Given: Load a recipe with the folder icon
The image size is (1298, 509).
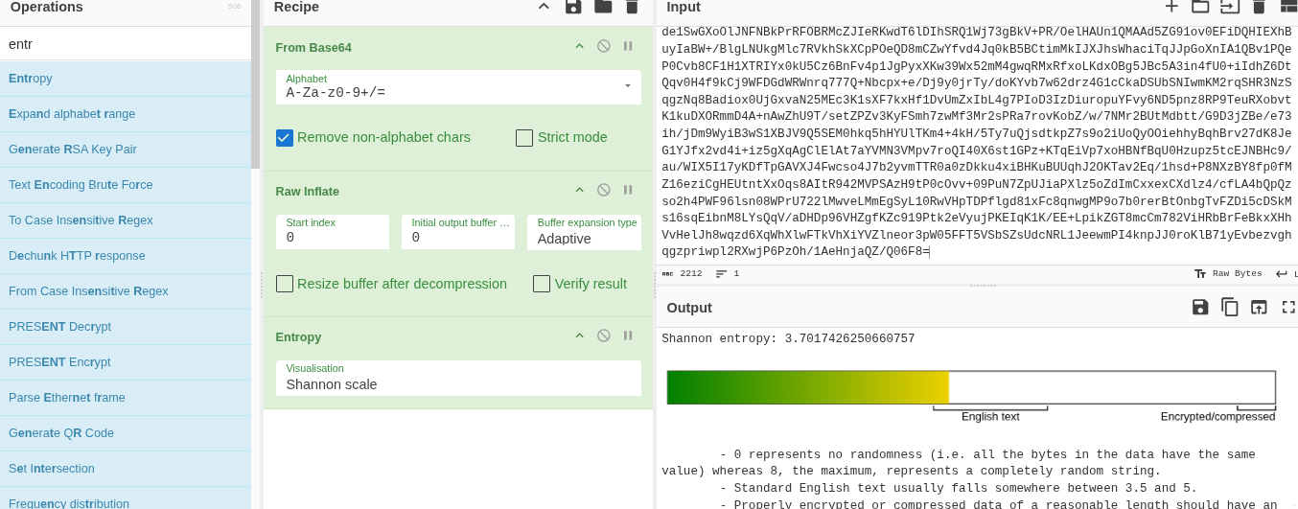Looking at the screenshot, I should click(x=603, y=7).
